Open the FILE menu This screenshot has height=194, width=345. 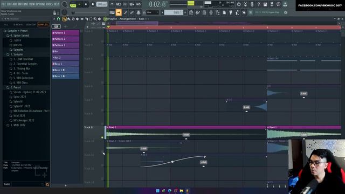coord(3,4)
